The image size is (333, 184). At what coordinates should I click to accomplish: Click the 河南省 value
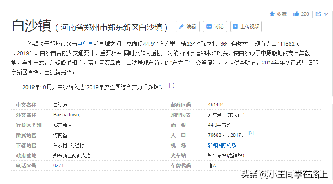pos(60,135)
